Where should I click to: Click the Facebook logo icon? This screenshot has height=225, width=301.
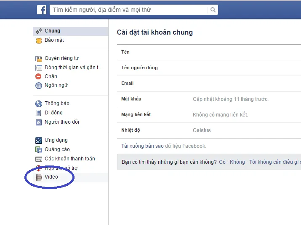click(42, 10)
